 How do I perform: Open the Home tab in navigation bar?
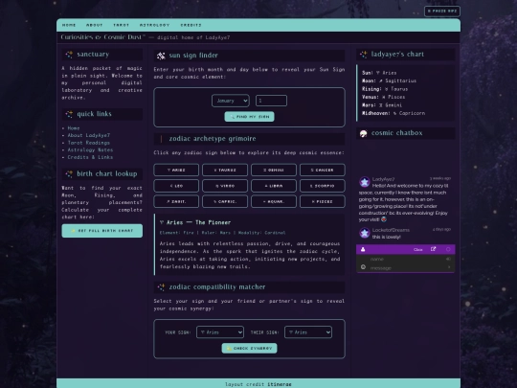click(69, 25)
